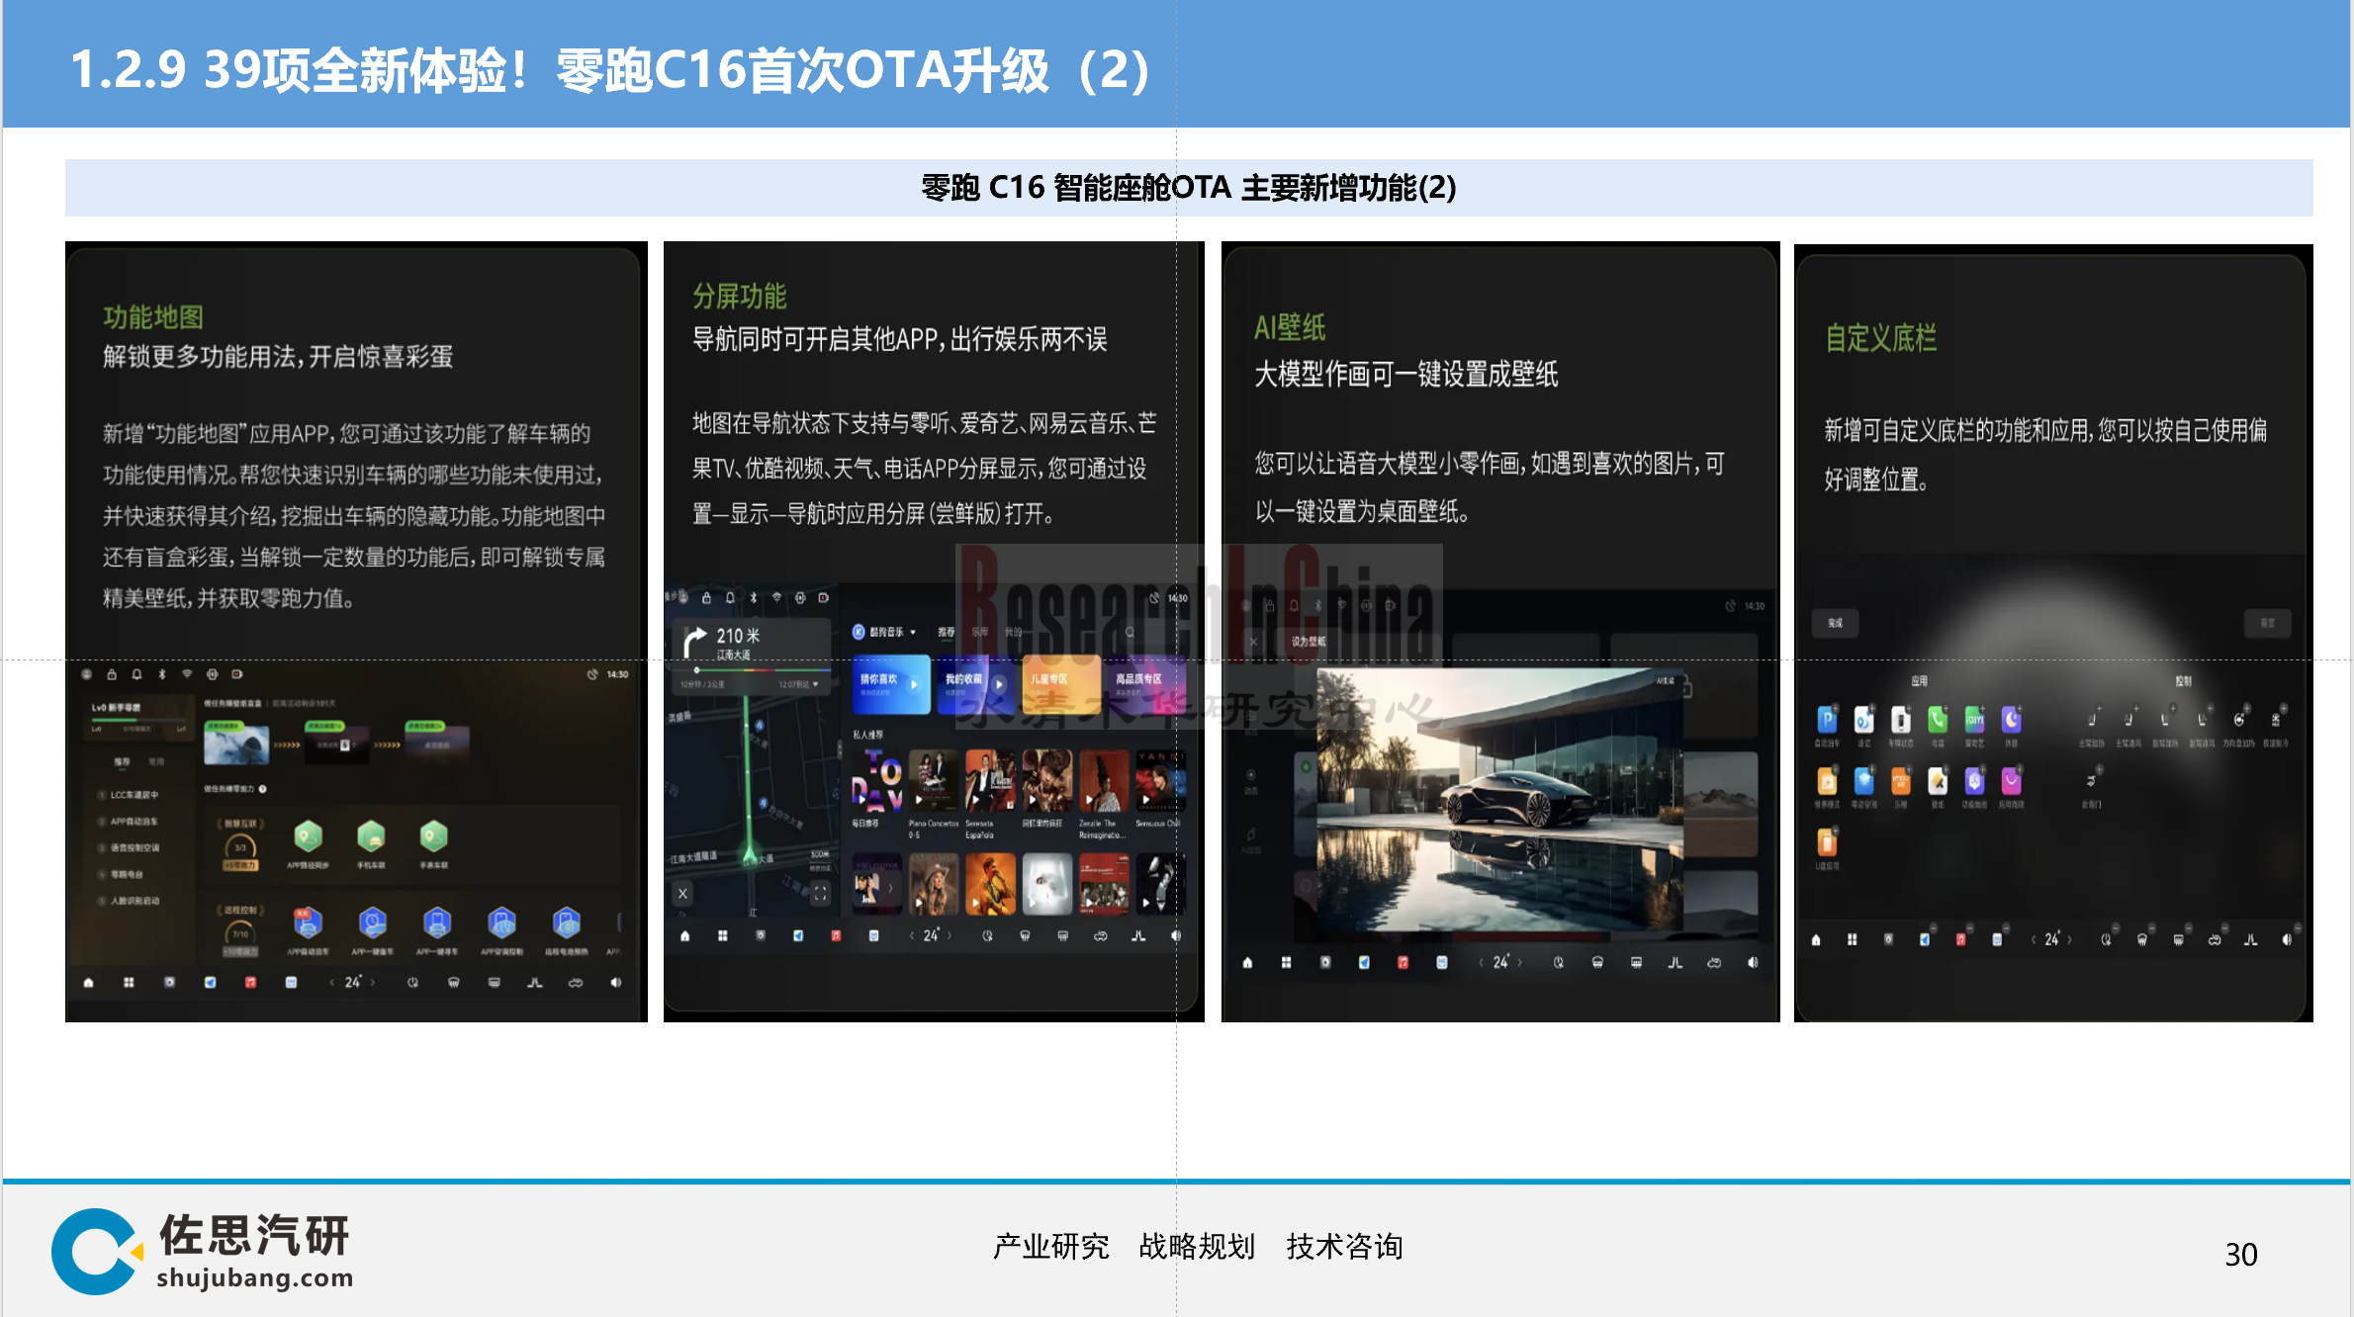Select blue APP自动泊车 hexagon badge
Viewport: 2354px width, 1317px height.
click(308, 922)
